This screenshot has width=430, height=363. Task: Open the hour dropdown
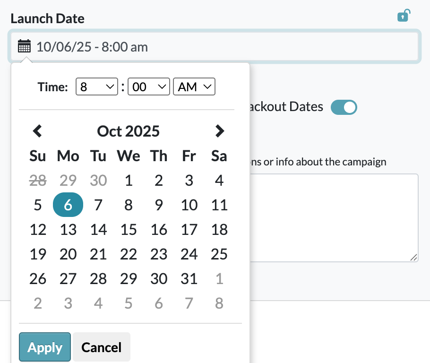tap(96, 87)
